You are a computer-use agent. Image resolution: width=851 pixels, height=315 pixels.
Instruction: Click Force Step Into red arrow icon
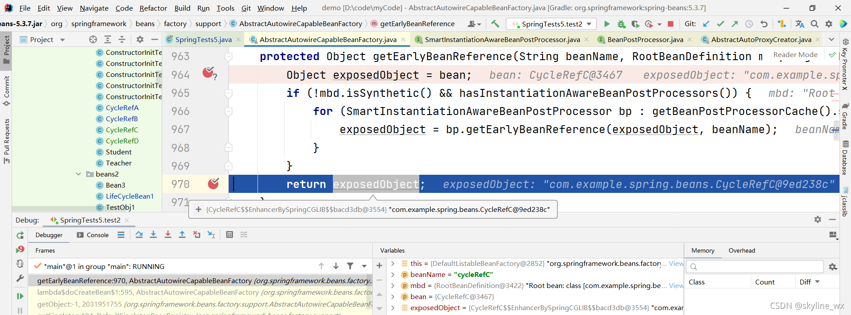point(168,234)
